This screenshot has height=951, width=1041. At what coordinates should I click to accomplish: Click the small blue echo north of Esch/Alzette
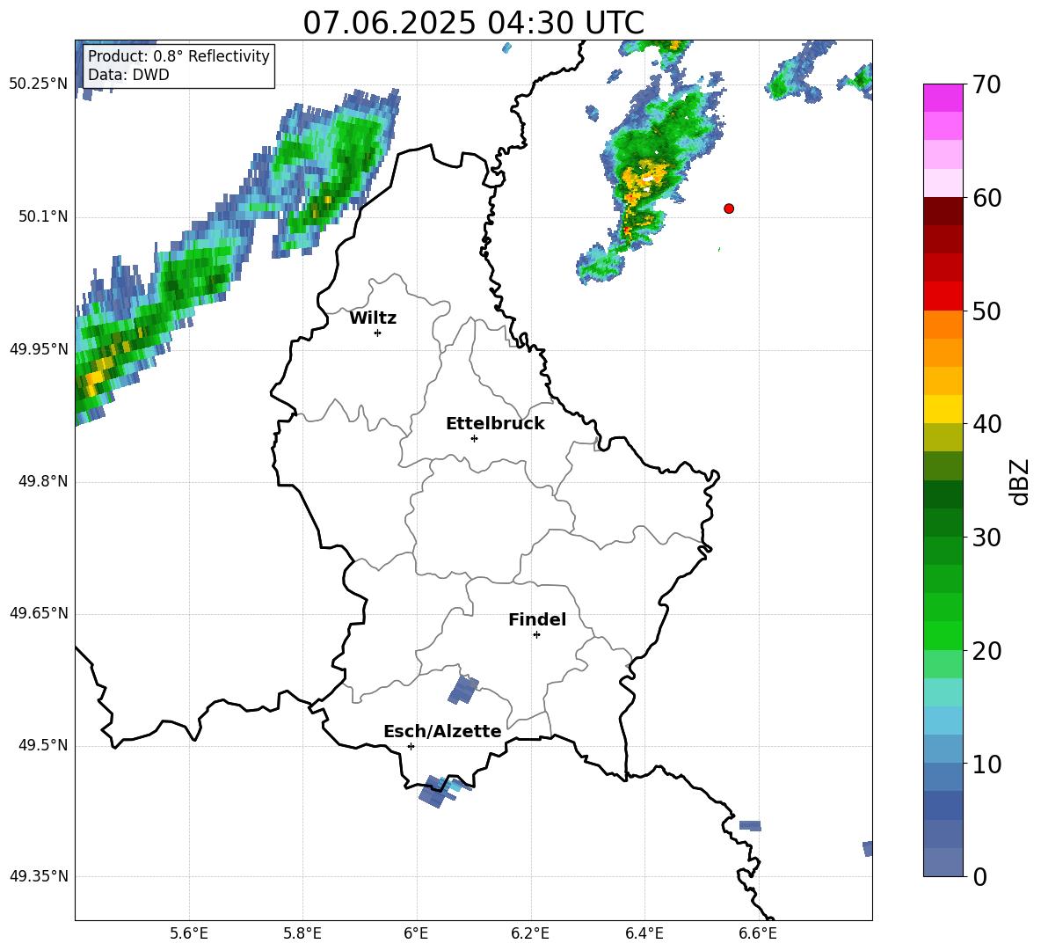[462, 690]
